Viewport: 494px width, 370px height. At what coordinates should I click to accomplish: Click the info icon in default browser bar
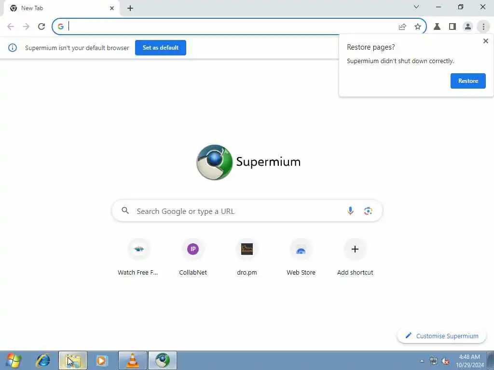12,48
